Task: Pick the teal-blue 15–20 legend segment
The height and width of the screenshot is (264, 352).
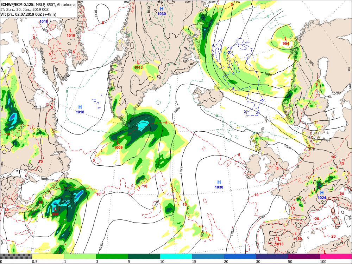Action: tap(208, 256)
